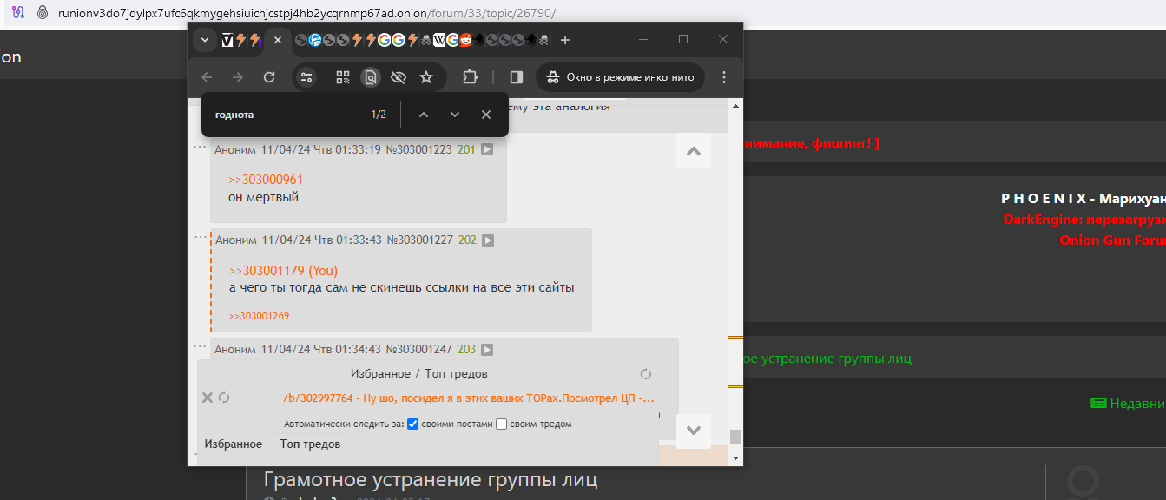
Task: Refresh the Избранное / Топ тредов panel
Action: click(645, 373)
